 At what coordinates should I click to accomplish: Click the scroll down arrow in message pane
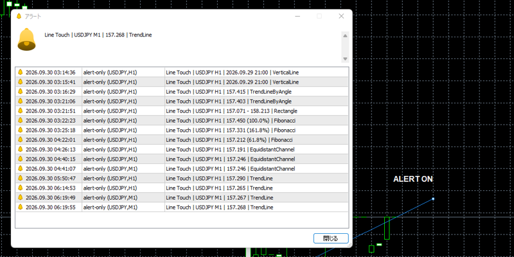[345, 59]
